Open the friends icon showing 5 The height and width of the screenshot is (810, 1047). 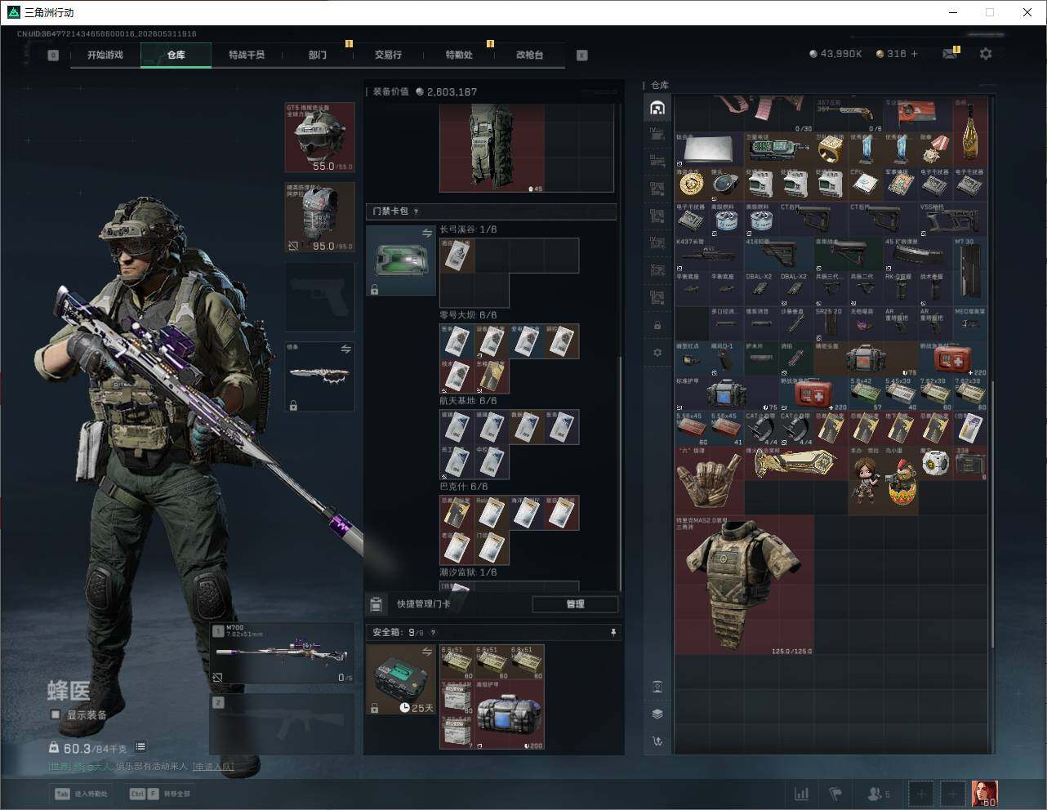pyautogui.click(x=878, y=793)
